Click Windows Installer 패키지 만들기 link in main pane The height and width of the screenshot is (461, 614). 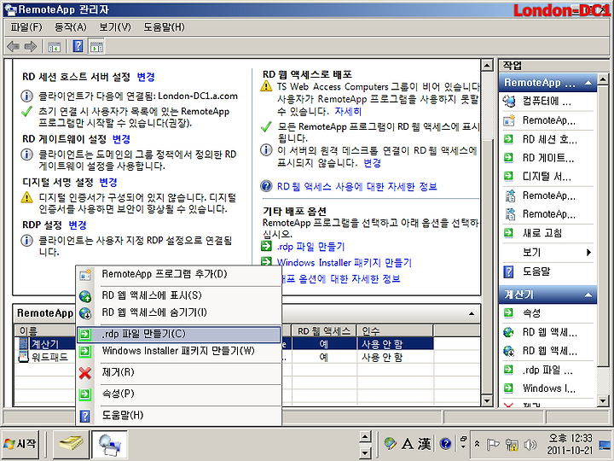[345, 262]
